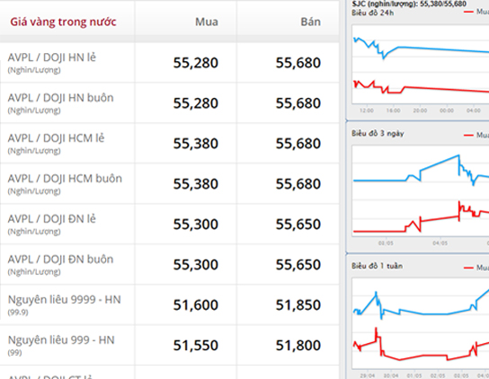Select 'Nguyên liệu 9999 - HN' row
489x379 pixels.
click(x=169, y=304)
